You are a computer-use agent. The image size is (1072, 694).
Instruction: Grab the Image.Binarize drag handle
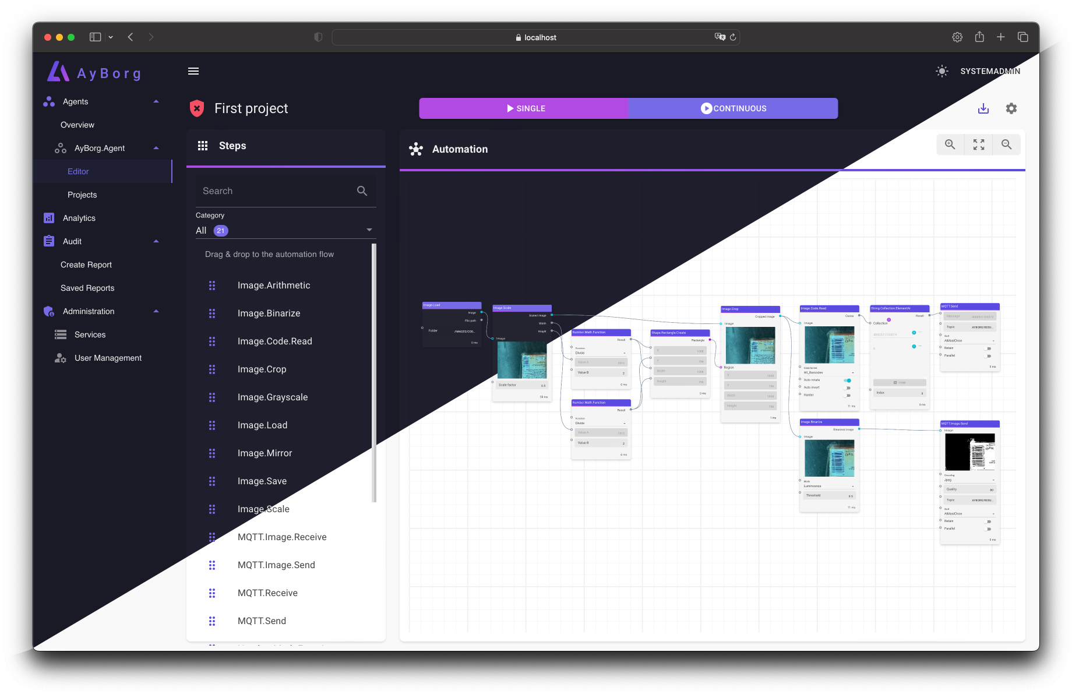point(212,313)
